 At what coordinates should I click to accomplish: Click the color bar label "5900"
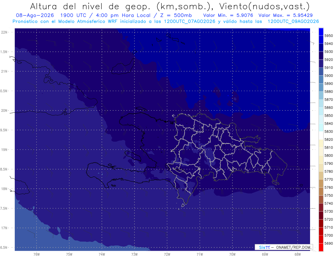(x=329, y=76)
